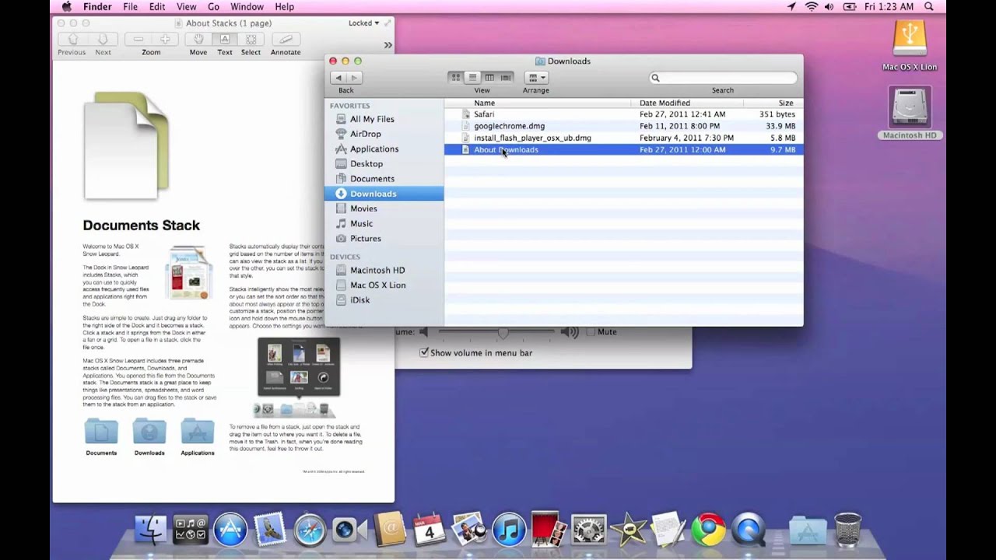Image resolution: width=996 pixels, height=560 pixels.
Task: Switch Finder to icon view
Action: click(x=456, y=78)
